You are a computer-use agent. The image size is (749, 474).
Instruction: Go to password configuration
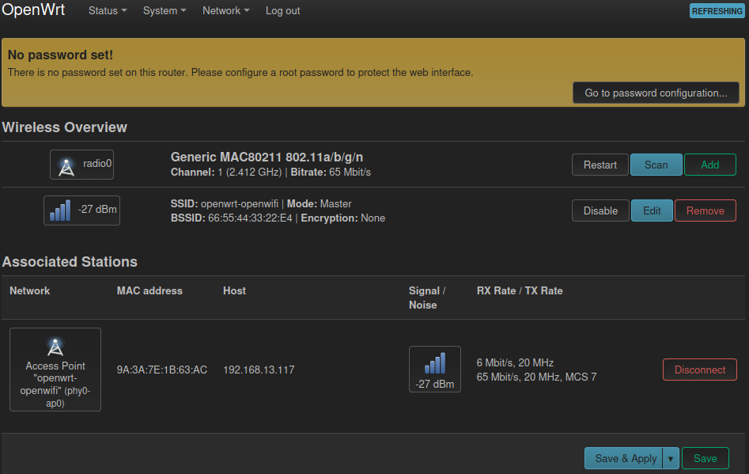pos(656,93)
